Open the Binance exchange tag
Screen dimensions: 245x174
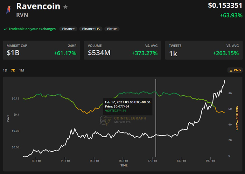(68, 29)
